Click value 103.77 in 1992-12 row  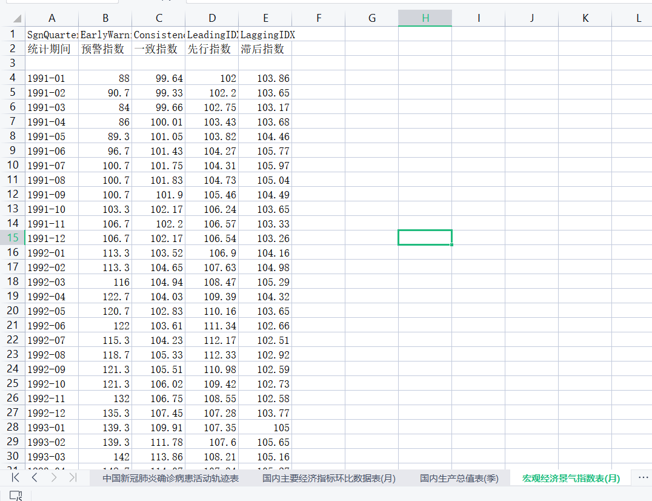tap(265, 413)
